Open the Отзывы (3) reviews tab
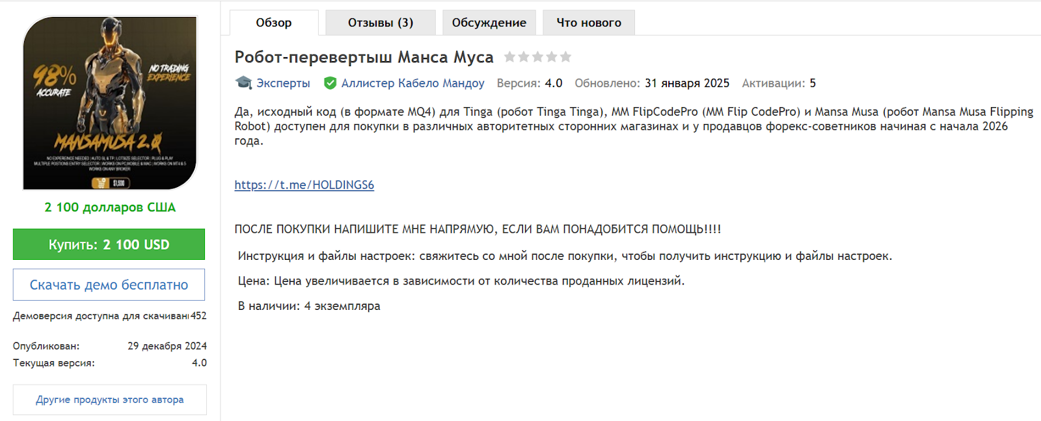This screenshot has height=421, width=1041. pyautogui.click(x=380, y=23)
